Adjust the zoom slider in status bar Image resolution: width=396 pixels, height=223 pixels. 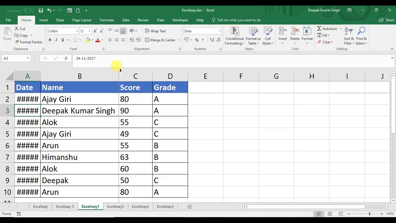pos(369,214)
